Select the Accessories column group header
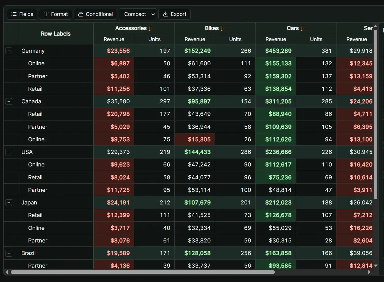 (134, 28)
